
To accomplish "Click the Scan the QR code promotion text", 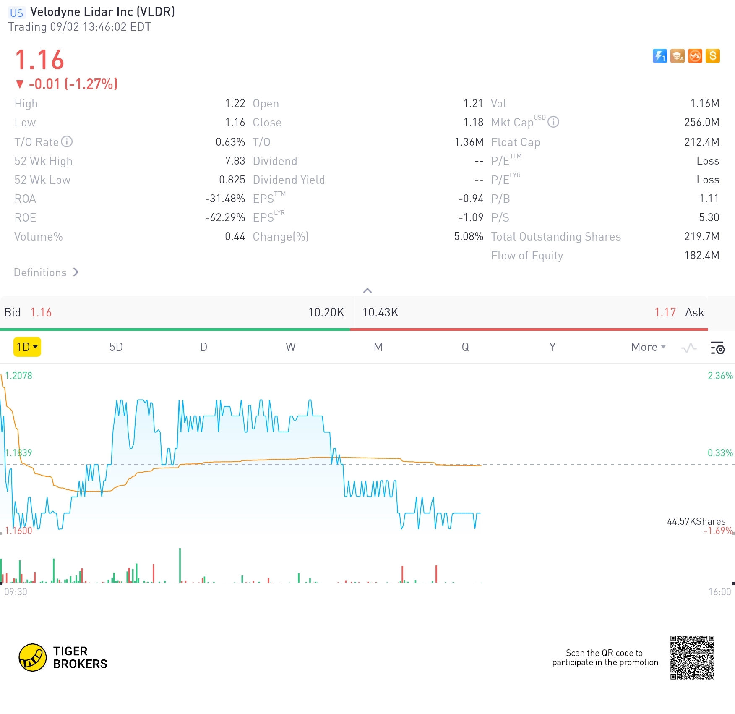I will coord(605,658).
